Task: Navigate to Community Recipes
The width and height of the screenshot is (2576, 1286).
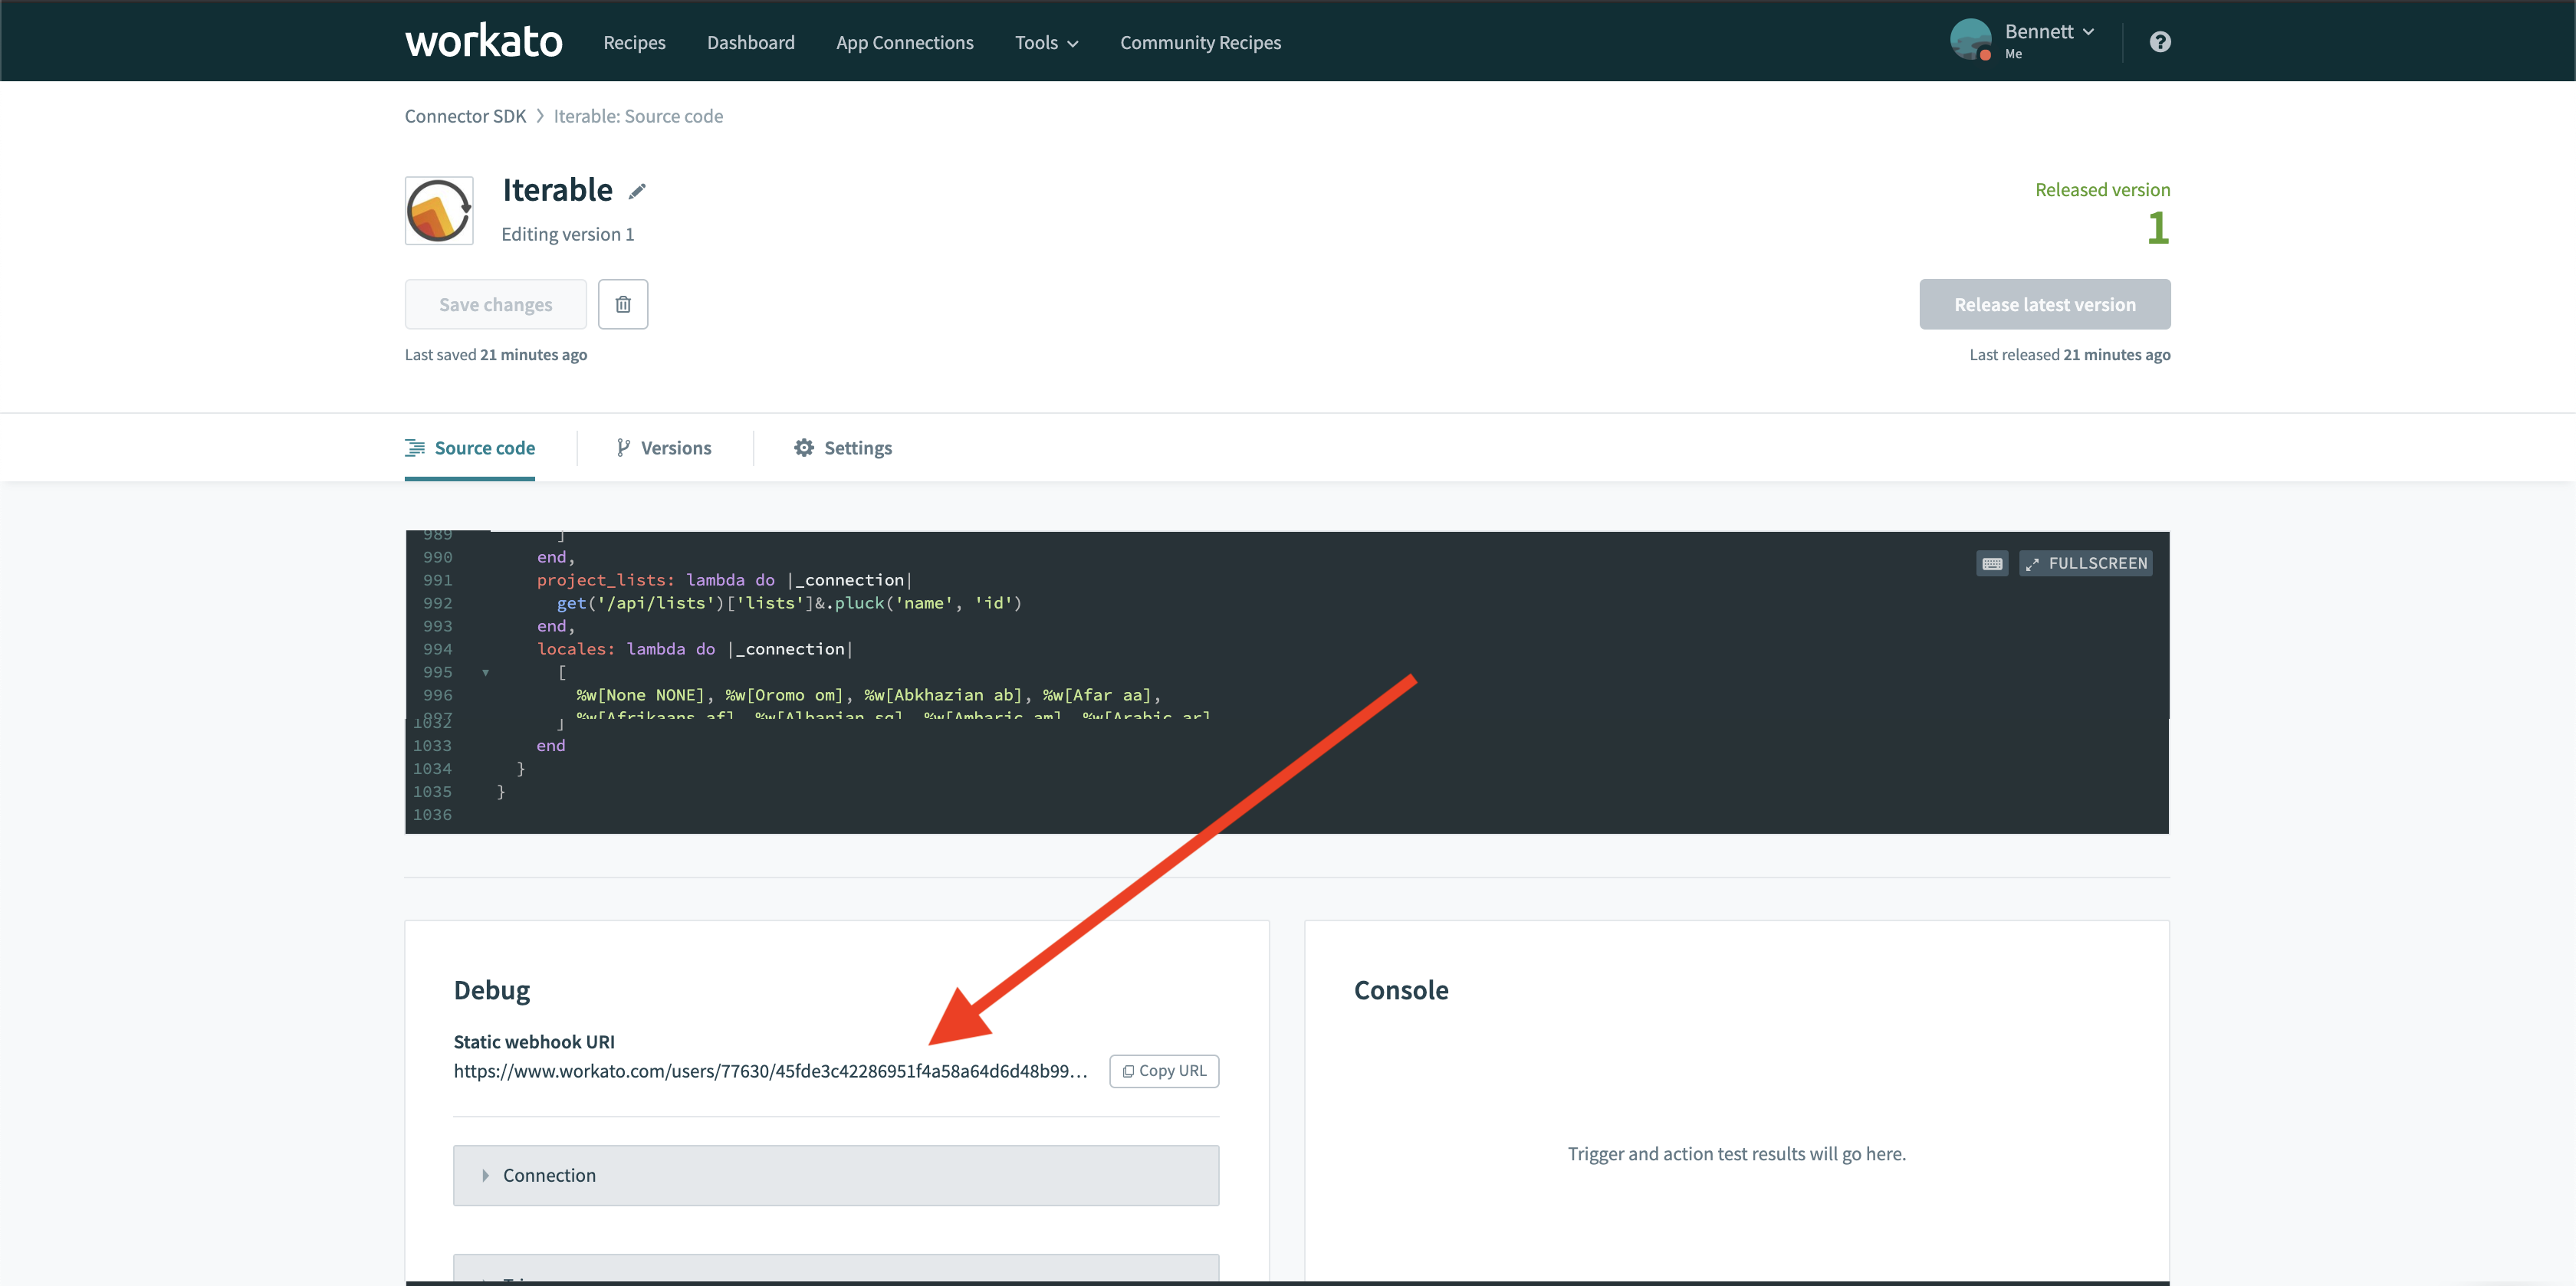Action: (x=1200, y=42)
